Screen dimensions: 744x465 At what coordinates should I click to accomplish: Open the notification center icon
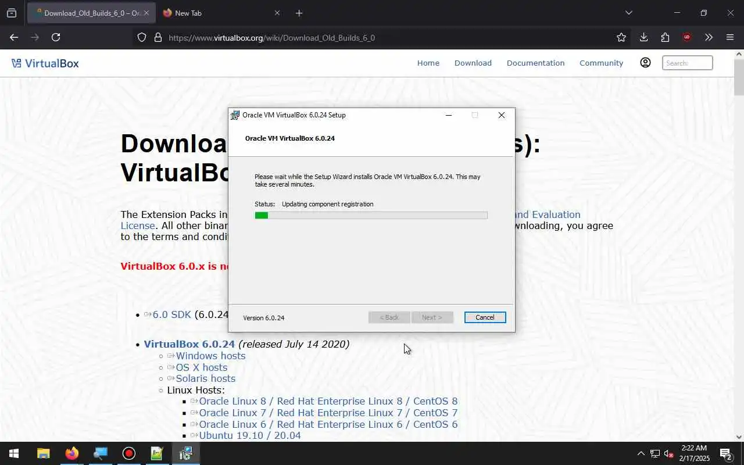(x=726, y=453)
